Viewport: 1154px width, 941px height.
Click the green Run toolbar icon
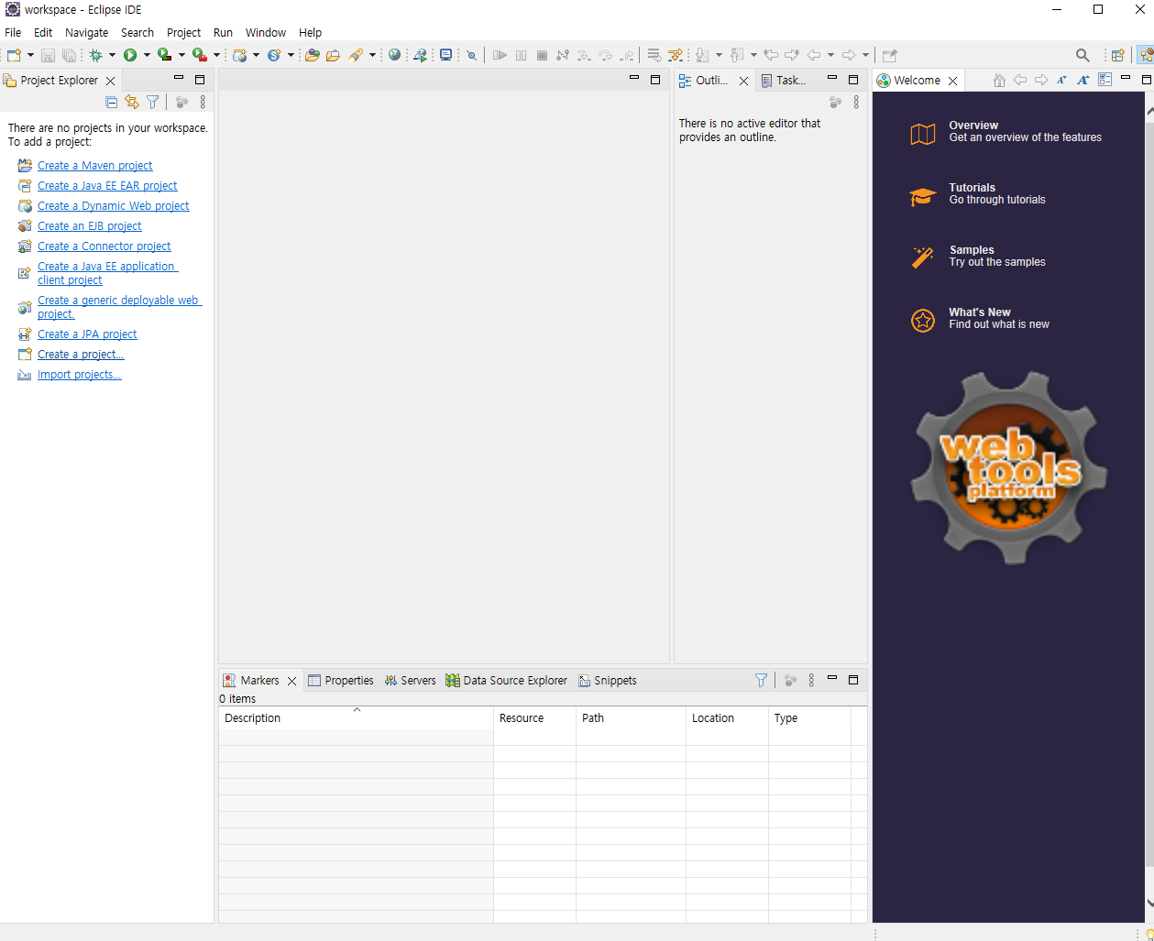(130, 55)
